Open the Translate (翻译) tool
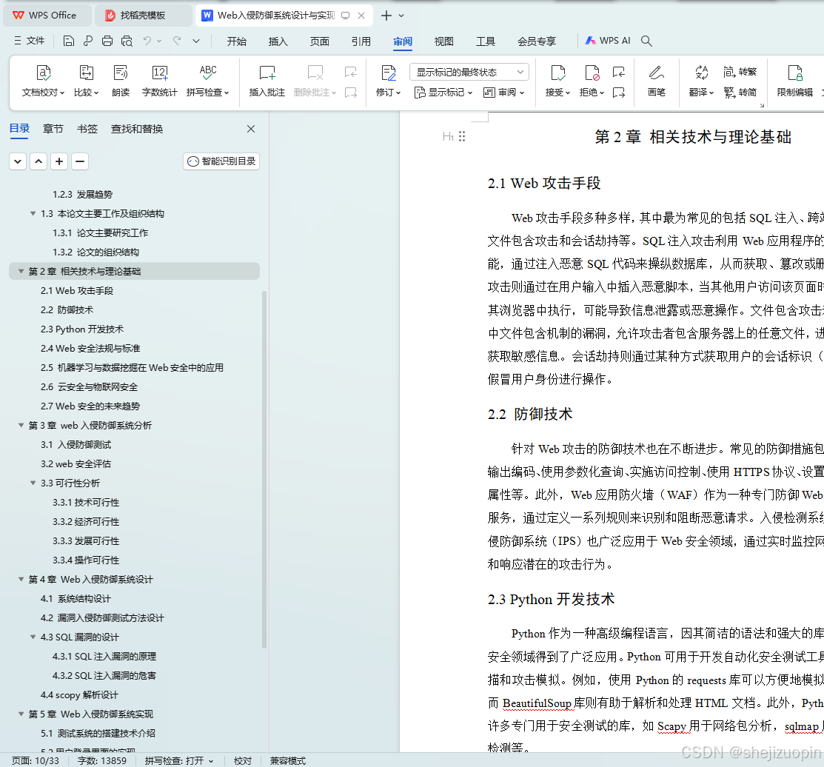 [x=702, y=81]
